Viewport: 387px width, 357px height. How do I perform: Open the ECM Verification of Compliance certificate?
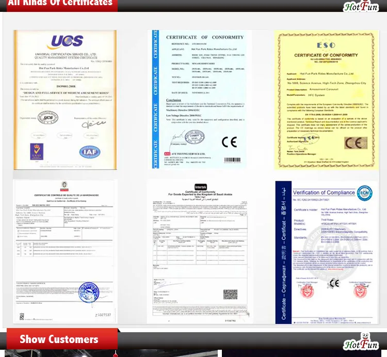click(326, 252)
